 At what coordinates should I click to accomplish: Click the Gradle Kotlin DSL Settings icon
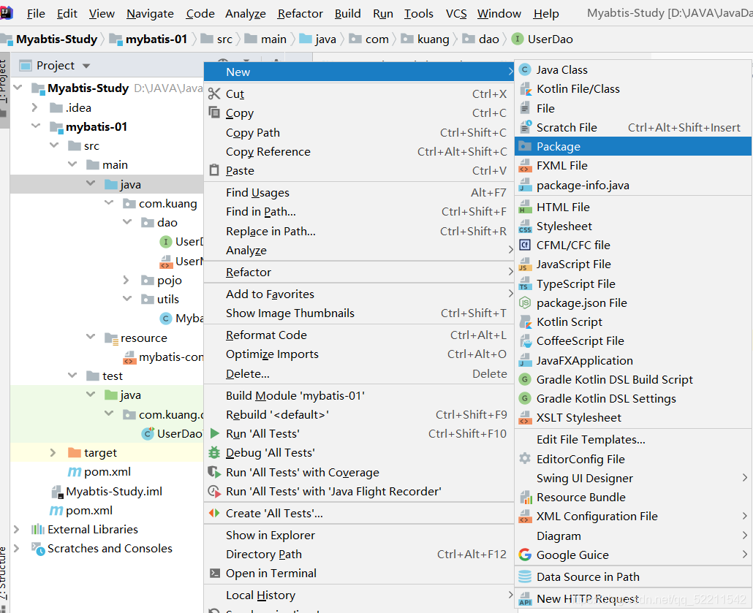click(525, 398)
